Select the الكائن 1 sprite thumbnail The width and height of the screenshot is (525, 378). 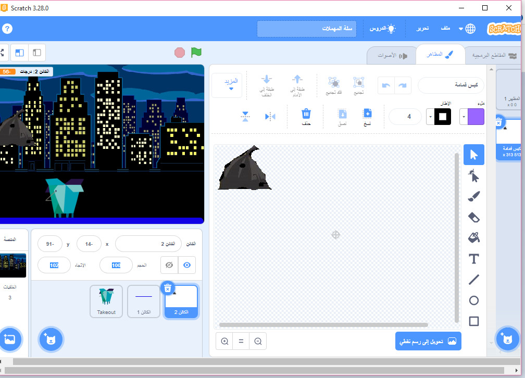point(144,301)
